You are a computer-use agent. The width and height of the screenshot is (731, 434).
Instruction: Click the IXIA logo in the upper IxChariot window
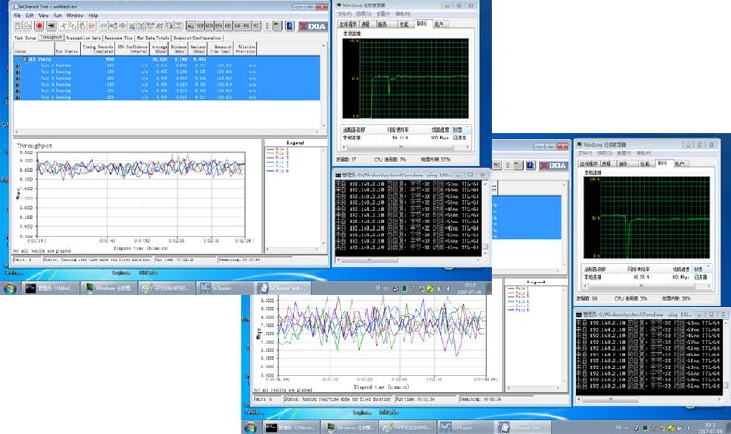click(x=313, y=26)
